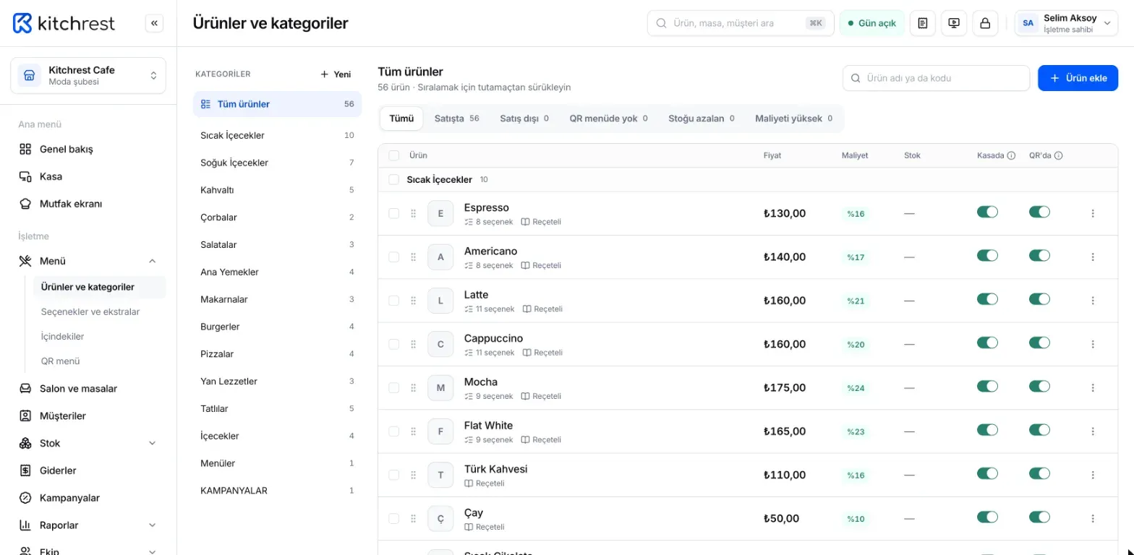Click the drag handle on Americano row
1134x555 pixels.
(x=414, y=257)
